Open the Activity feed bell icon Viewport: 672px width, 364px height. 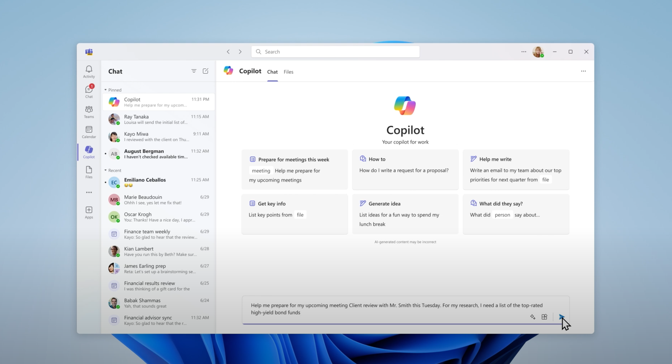(89, 72)
